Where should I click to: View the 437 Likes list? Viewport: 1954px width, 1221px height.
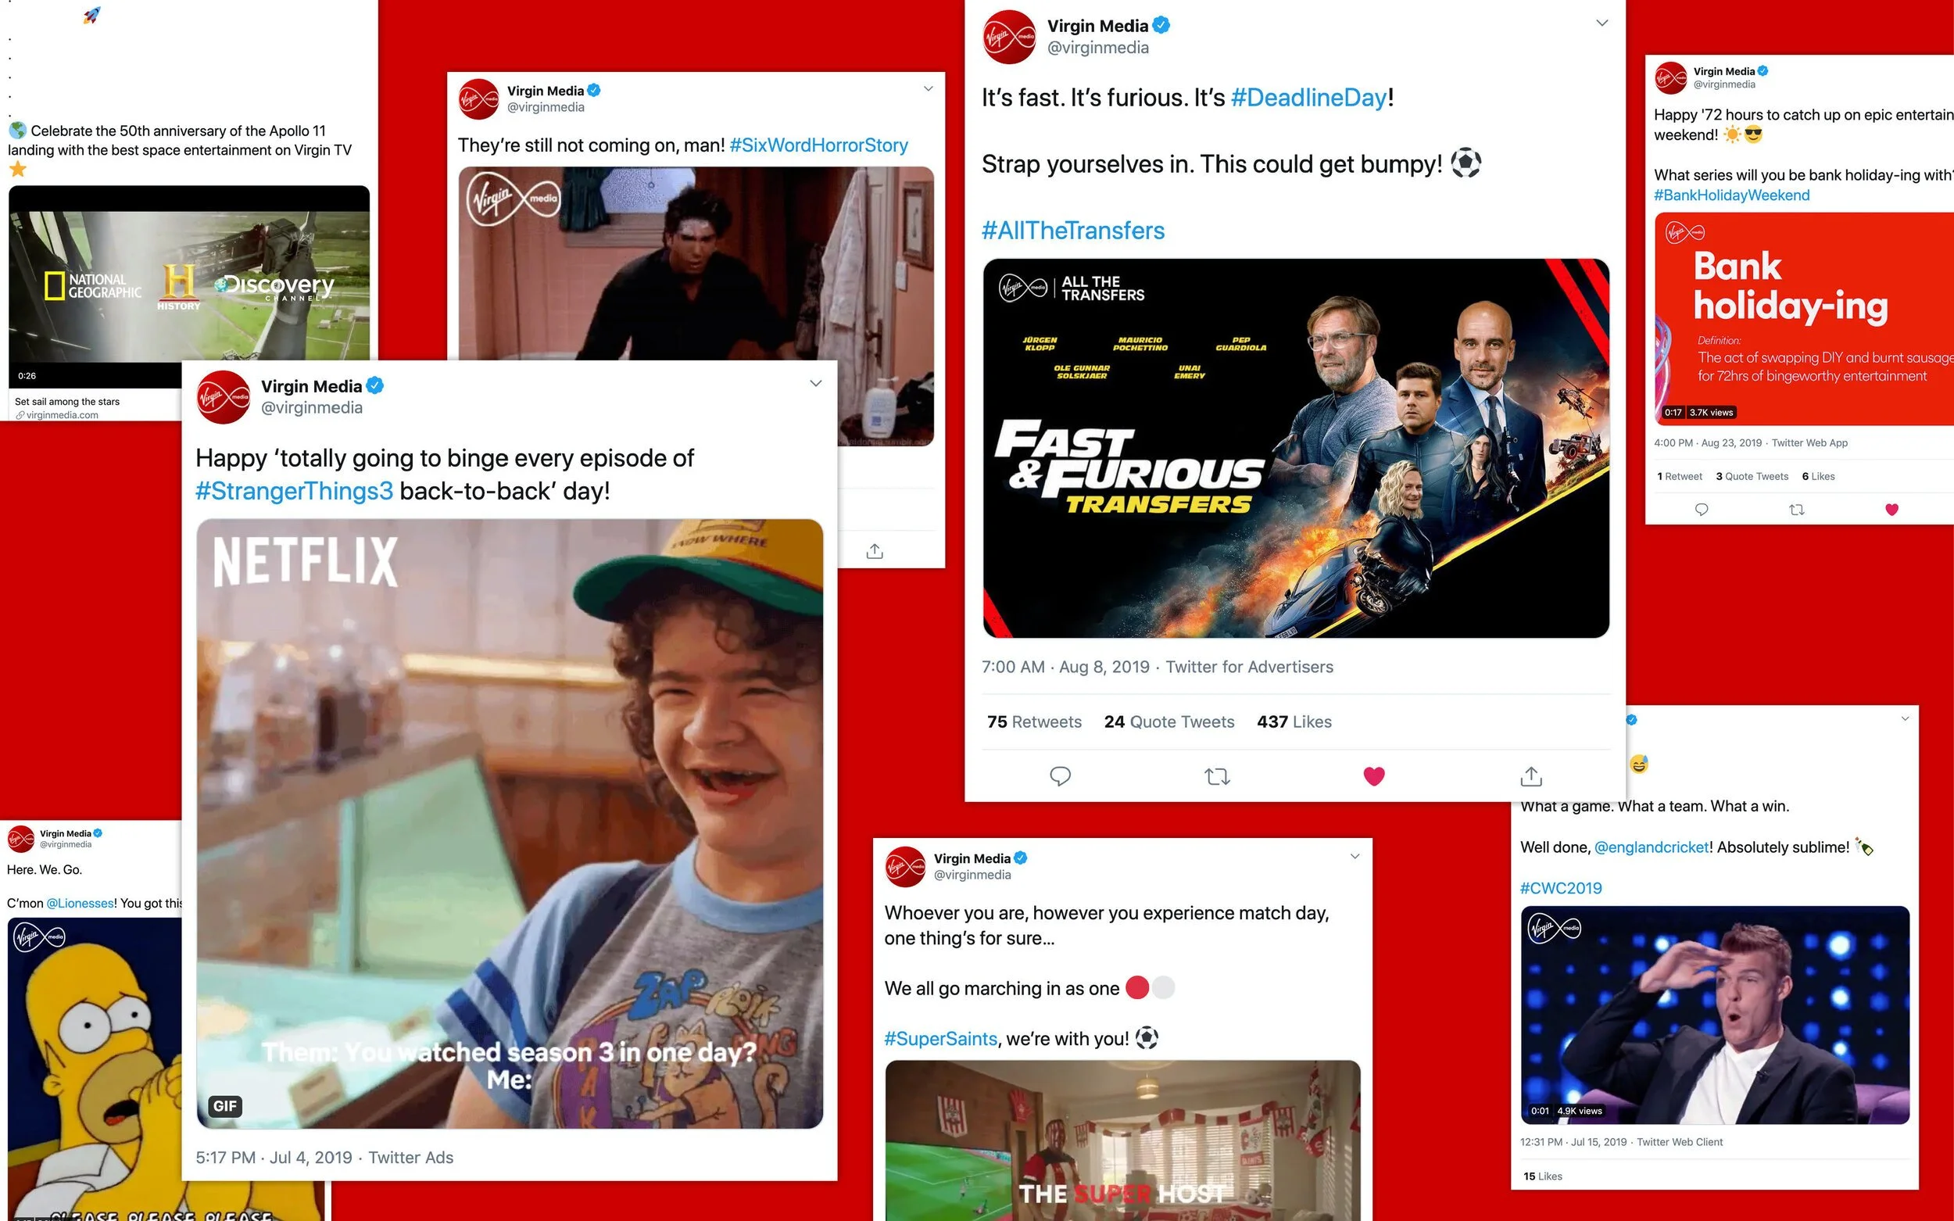point(1294,722)
